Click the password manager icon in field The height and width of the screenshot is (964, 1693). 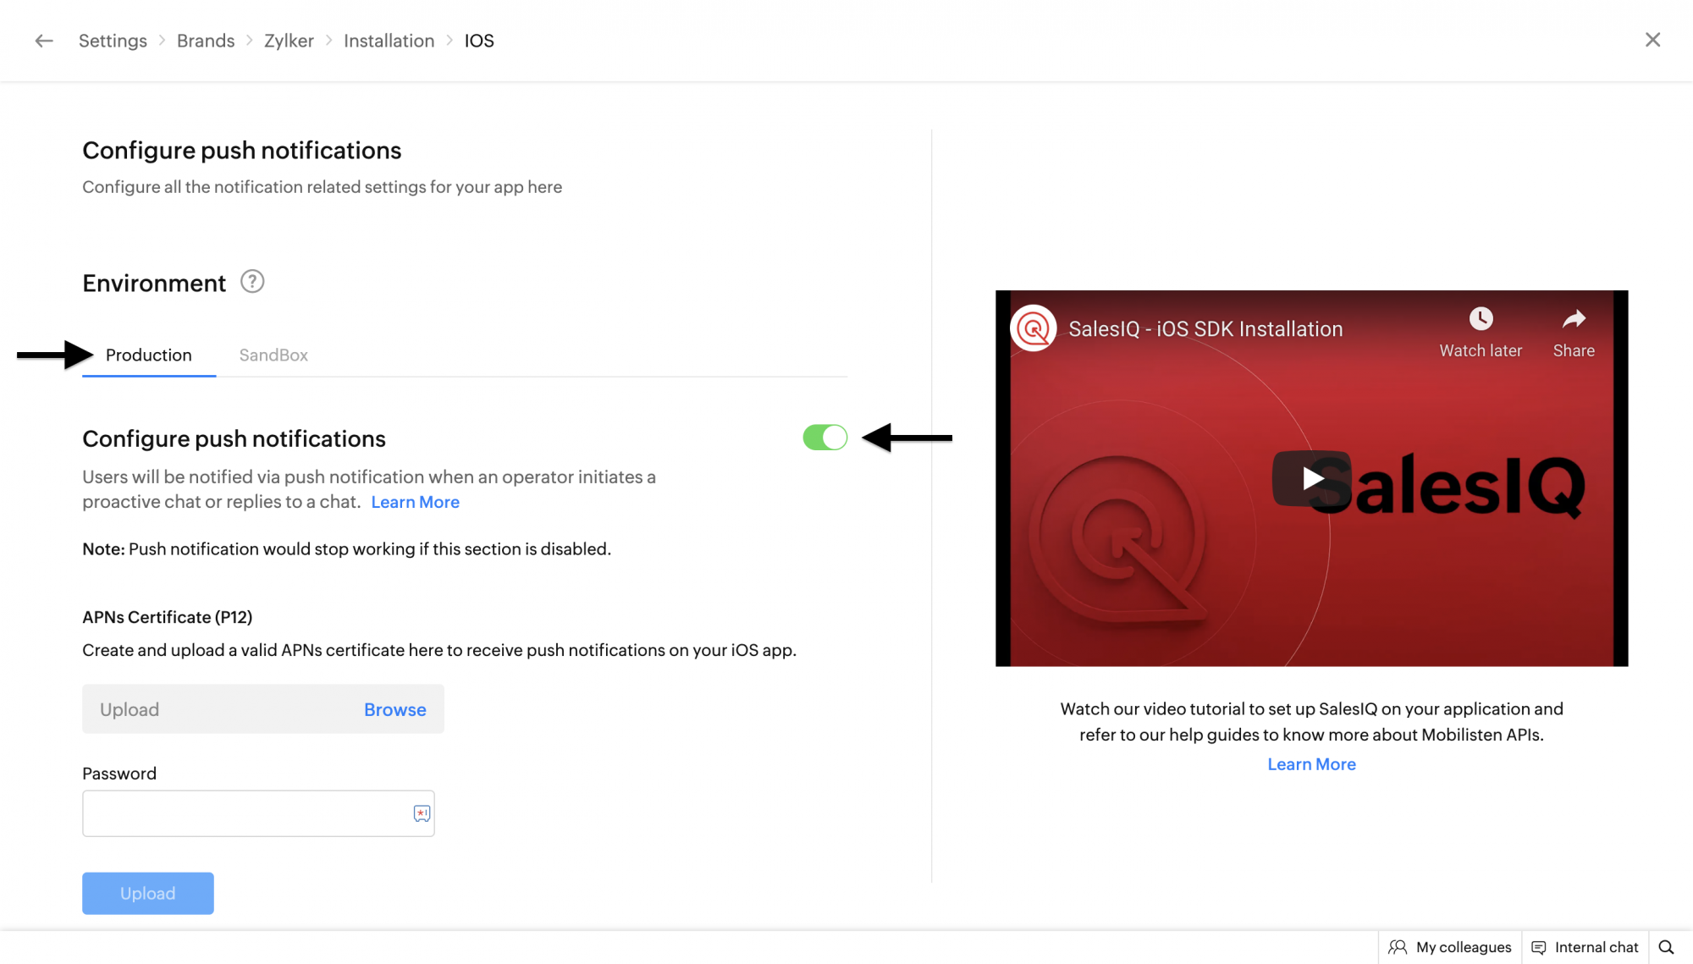click(x=422, y=813)
